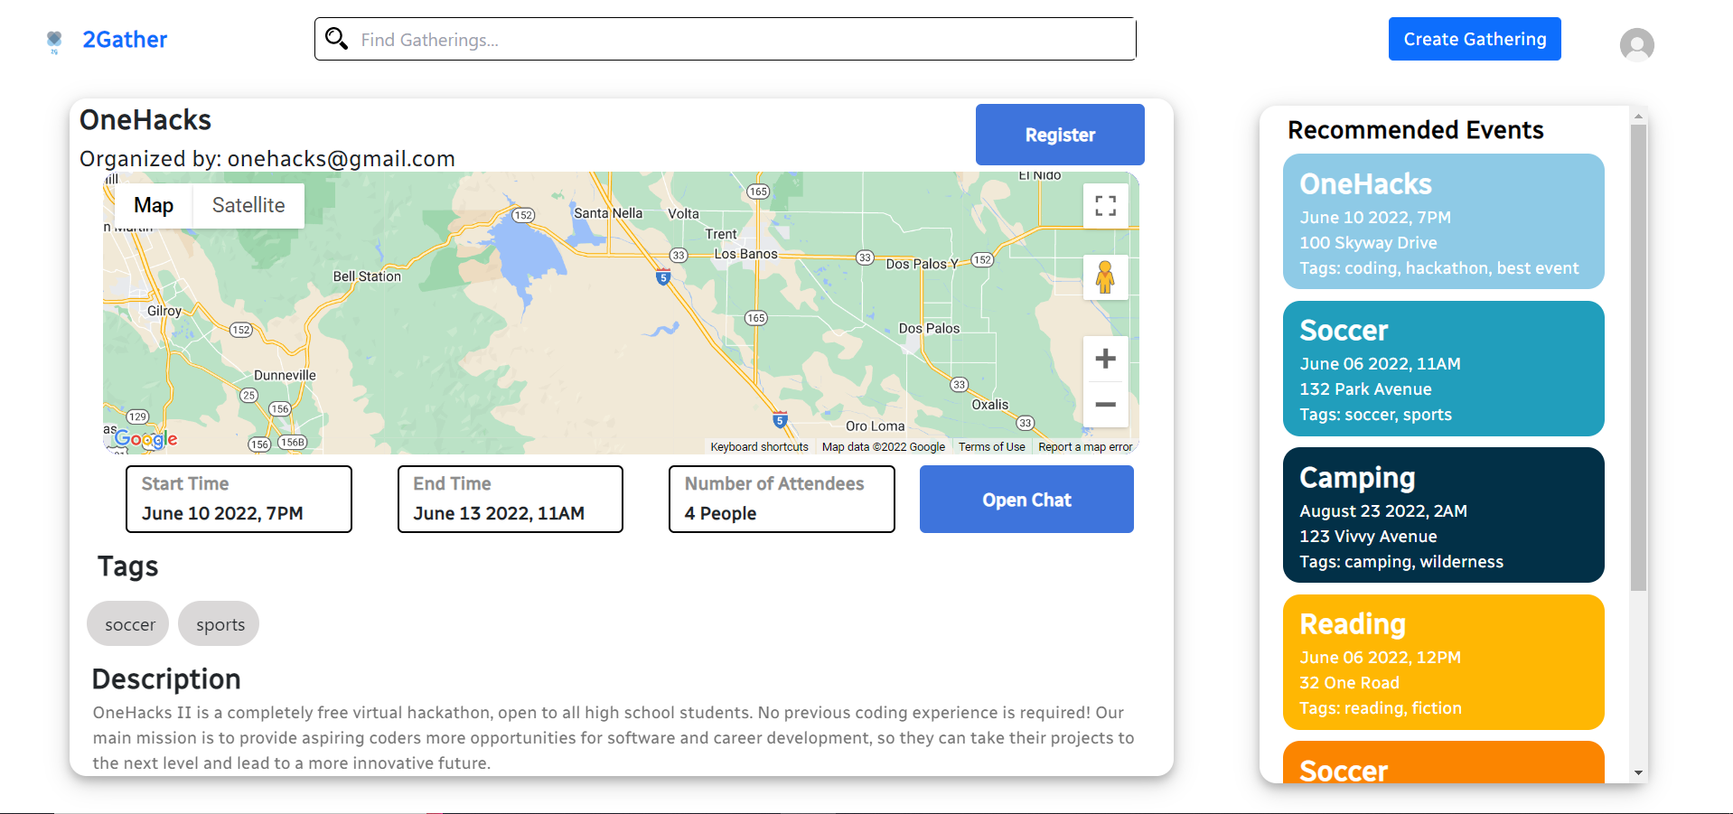Select the Street View pegman icon
This screenshot has width=1733, height=814.
pyautogui.click(x=1105, y=276)
